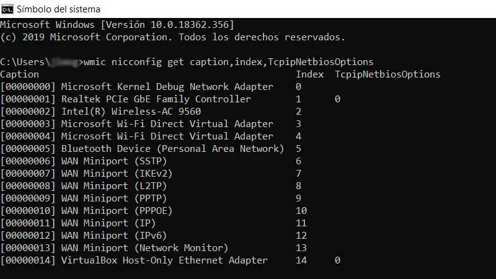Click the Microsoft Windows version line
The width and height of the screenshot is (496, 279).
[117, 25]
